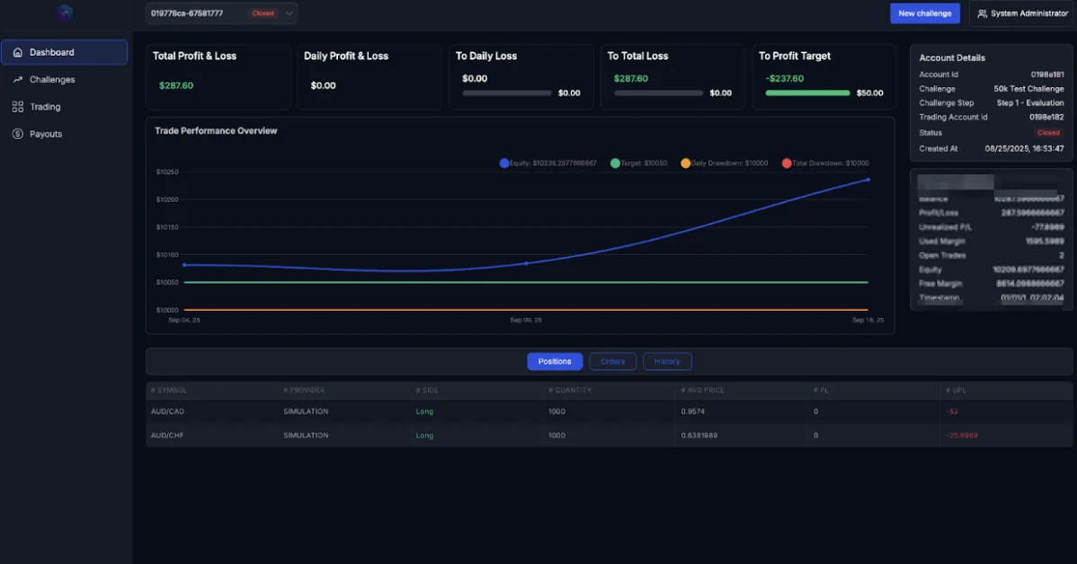This screenshot has width=1077, height=564.
Task: Click the Challenges trend arrow icon
Action: 18,80
